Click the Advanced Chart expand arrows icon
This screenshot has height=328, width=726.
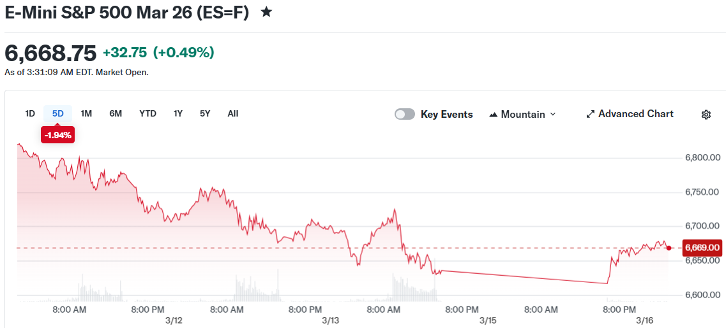click(x=591, y=115)
